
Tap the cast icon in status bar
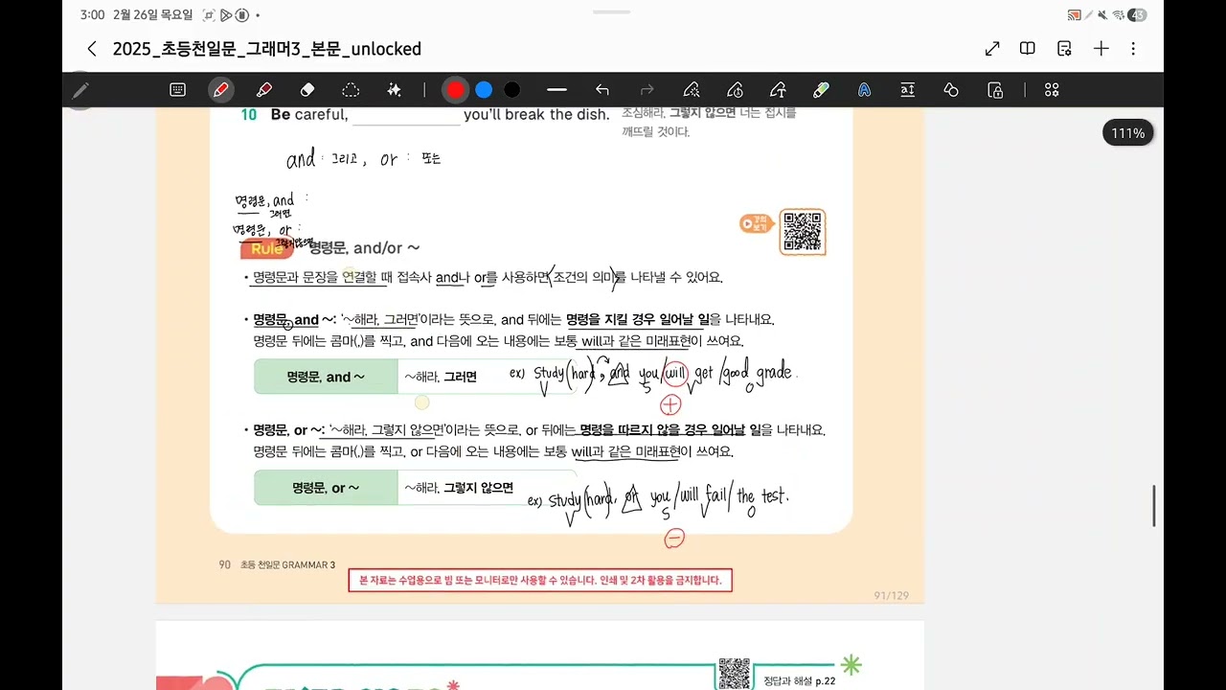[x=1074, y=15]
